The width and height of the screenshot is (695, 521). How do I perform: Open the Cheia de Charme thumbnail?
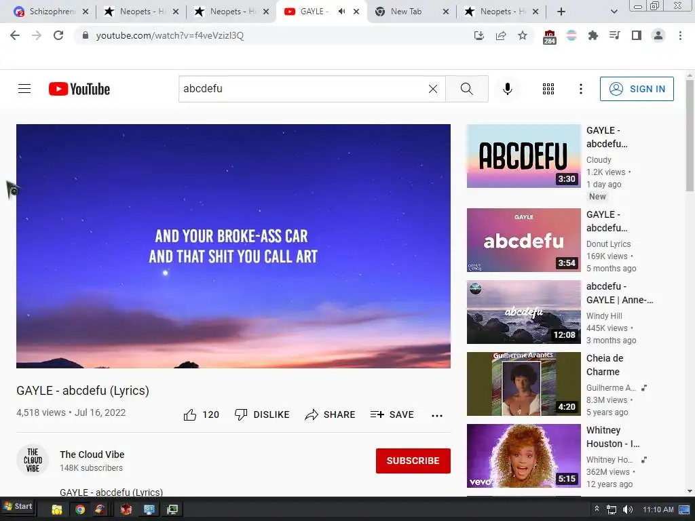pos(523,384)
